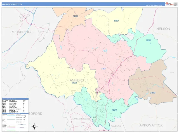Click the 'AMHERST COUNTY, VA' title
Image resolution: width=179 pixels, height=134 pixels.
coord(12,4)
